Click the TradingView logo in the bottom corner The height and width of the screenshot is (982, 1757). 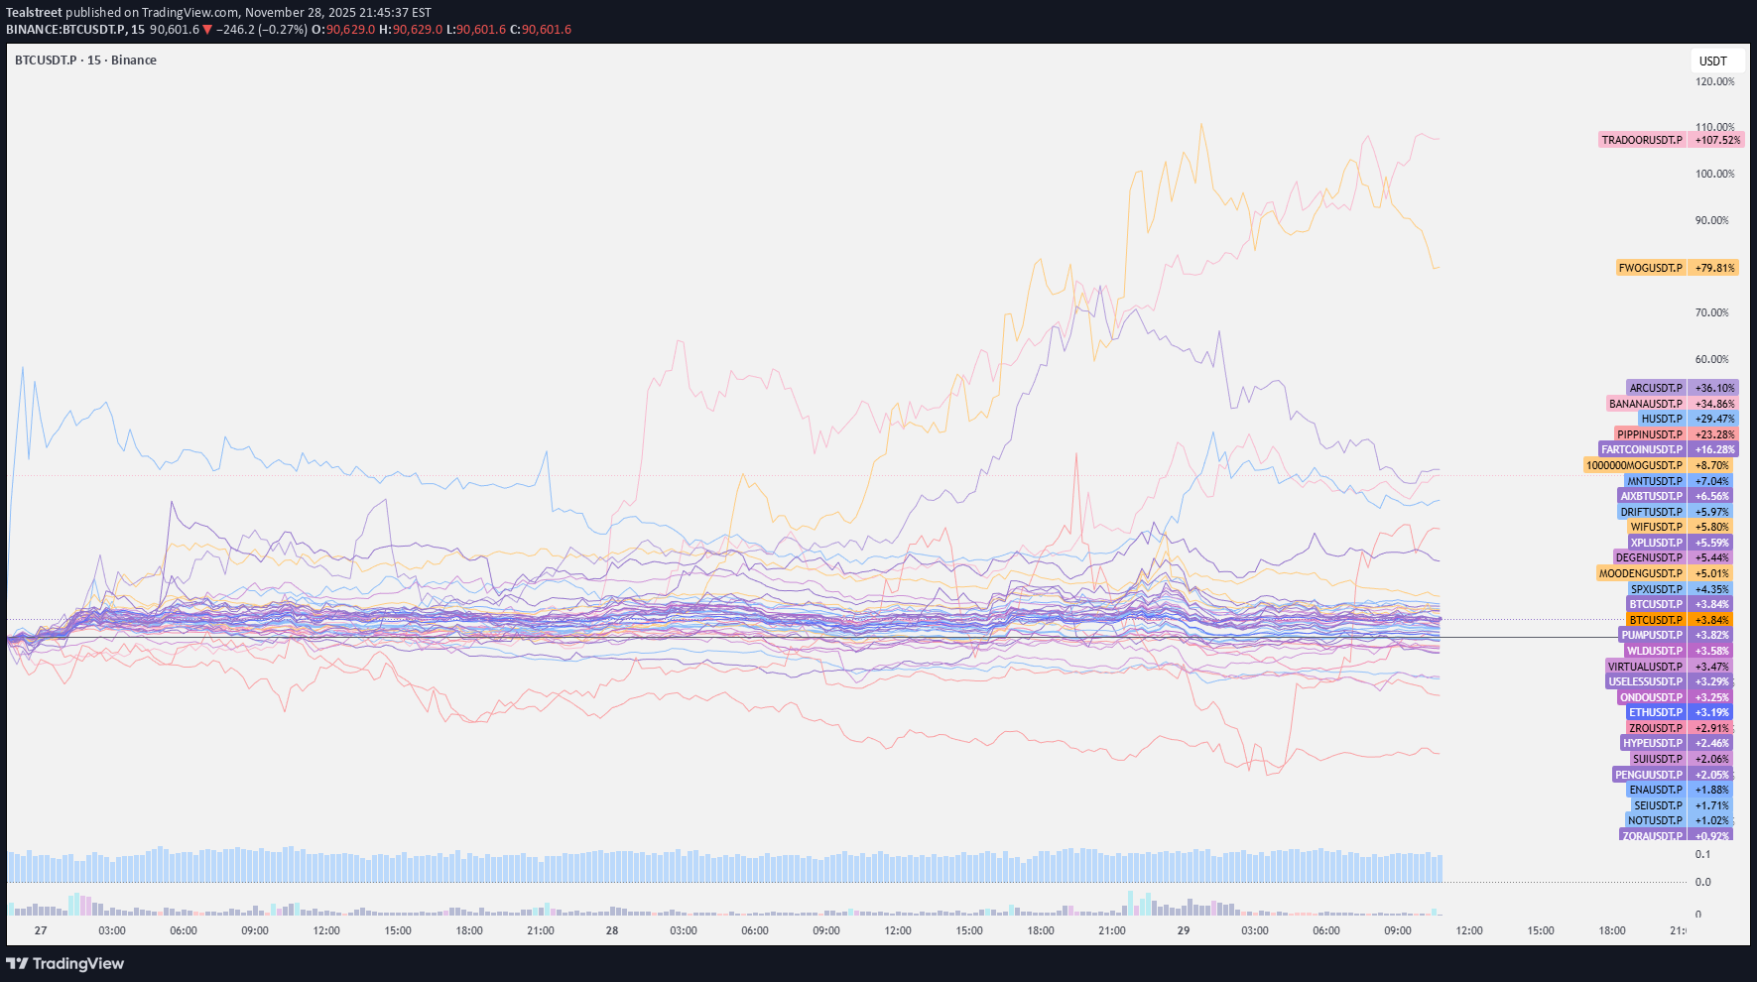click(65, 963)
